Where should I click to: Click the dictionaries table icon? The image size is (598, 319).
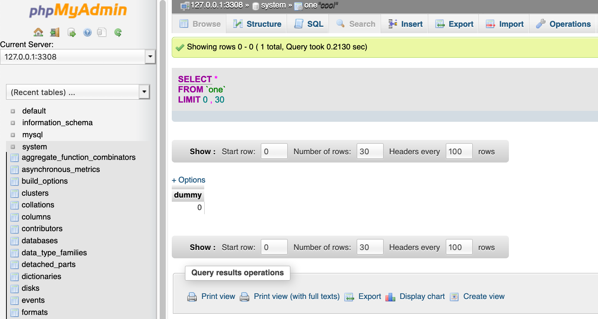pyautogui.click(x=15, y=277)
